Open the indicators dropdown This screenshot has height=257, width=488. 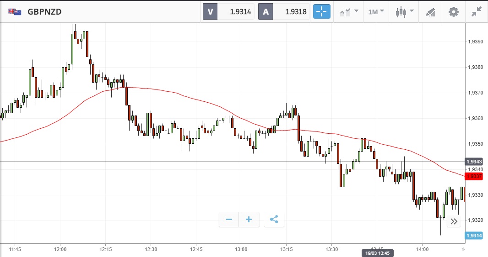[348, 11]
